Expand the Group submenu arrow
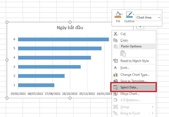Image resolution: width=169 pixels, height=117 pixels. [x=152, y=107]
